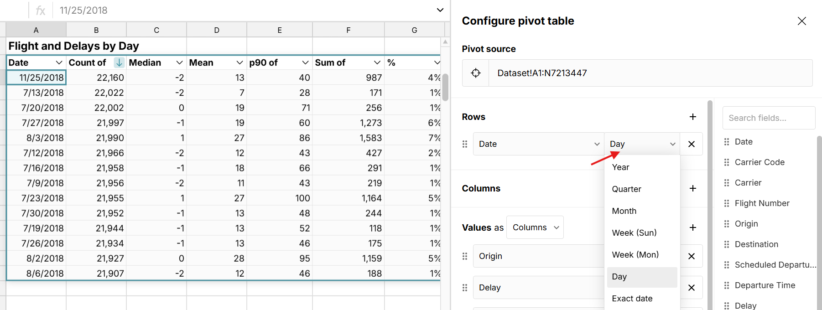Grab the drag handle beside the Date row

click(465, 144)
